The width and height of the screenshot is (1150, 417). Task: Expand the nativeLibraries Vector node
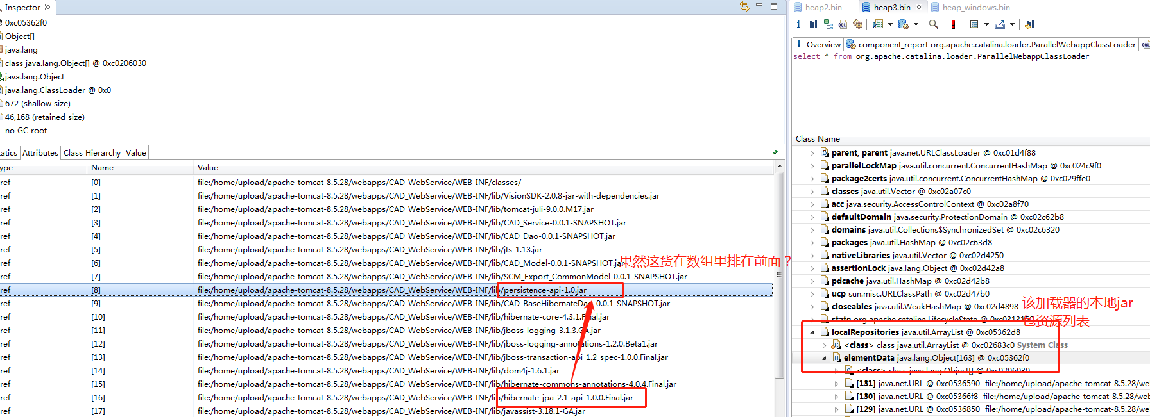click(812, 256)
